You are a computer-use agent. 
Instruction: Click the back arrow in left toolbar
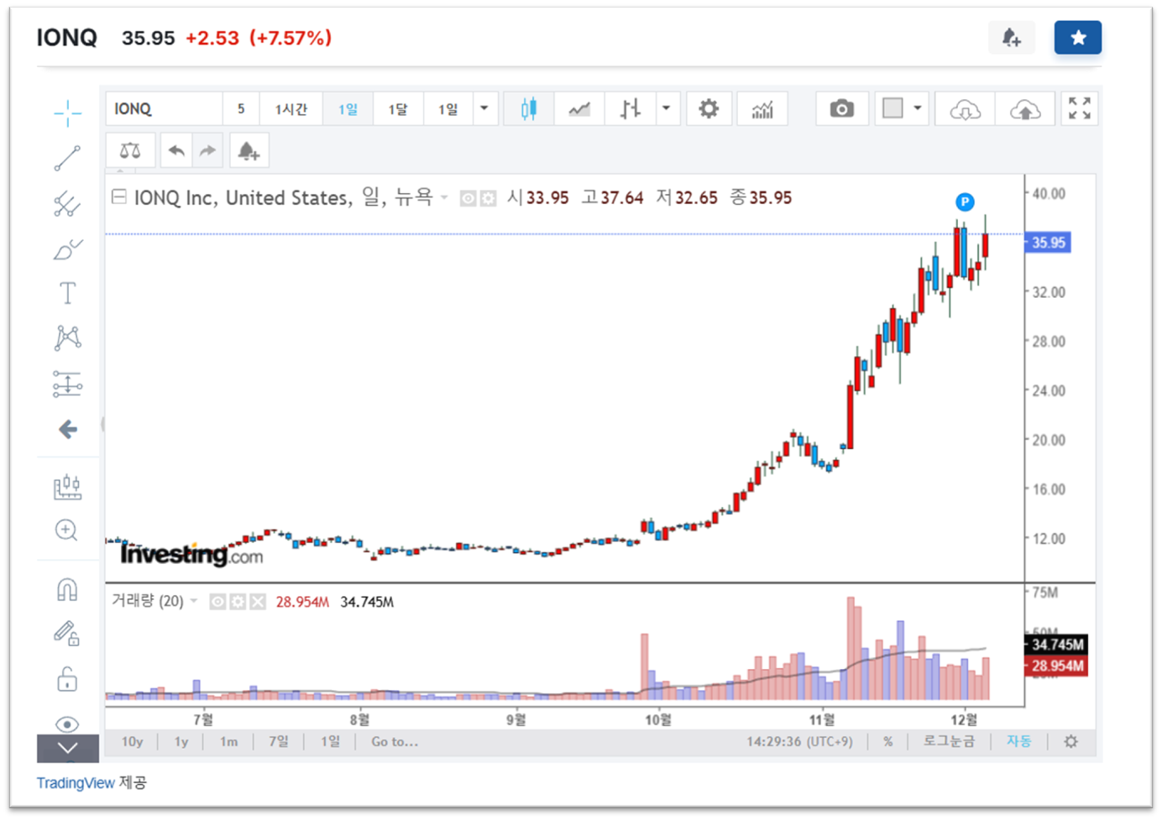[68, 430]
